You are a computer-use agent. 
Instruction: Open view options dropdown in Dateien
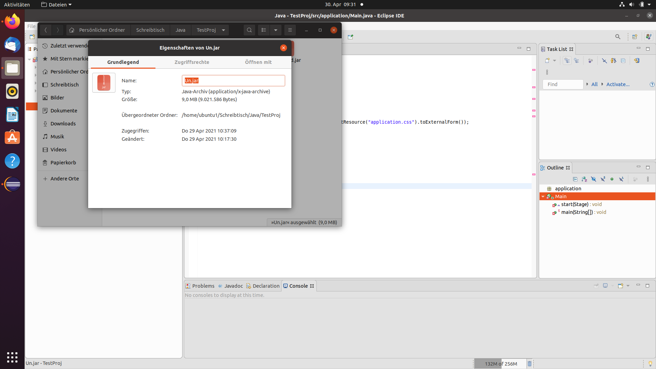(x=276, y=30)
